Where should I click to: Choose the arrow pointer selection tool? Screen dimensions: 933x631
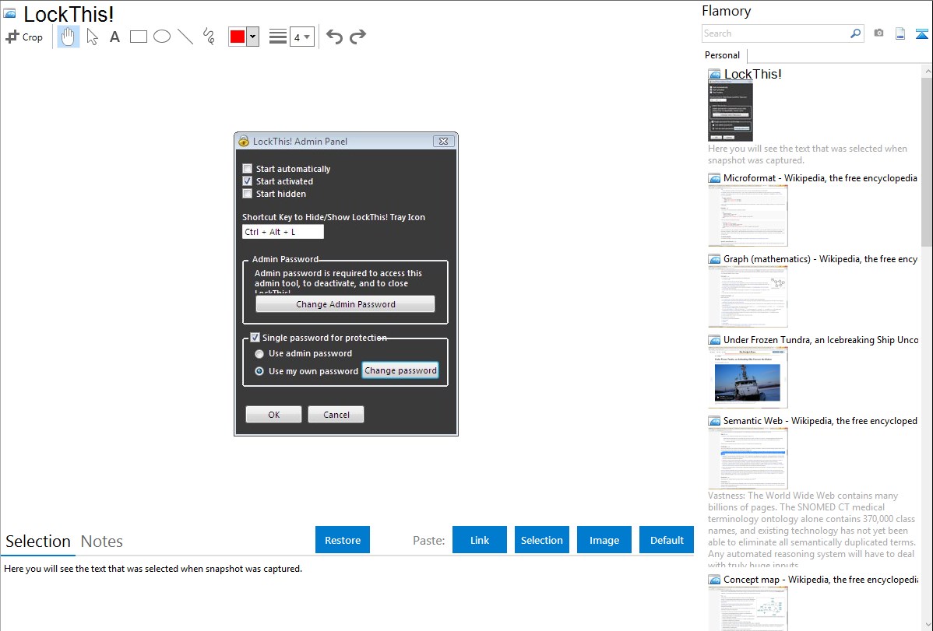pos(92,37)
